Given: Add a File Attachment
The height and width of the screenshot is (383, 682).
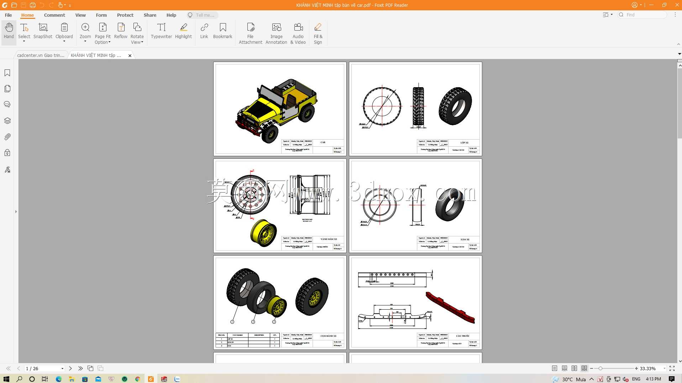Looking at the screenshot, I should point(251,34).
